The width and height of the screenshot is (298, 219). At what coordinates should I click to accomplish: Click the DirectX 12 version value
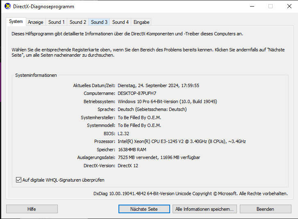[128, 166]
